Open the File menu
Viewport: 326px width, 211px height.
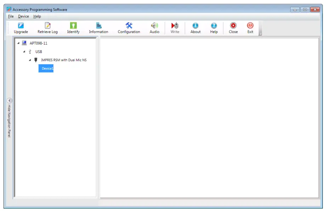click(11, 16)
